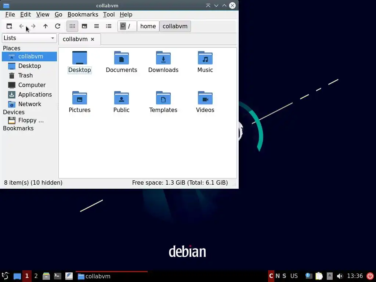376x282 pixels.
Task: Launch file manager from taskbar
Action: (x=46, y=276)
